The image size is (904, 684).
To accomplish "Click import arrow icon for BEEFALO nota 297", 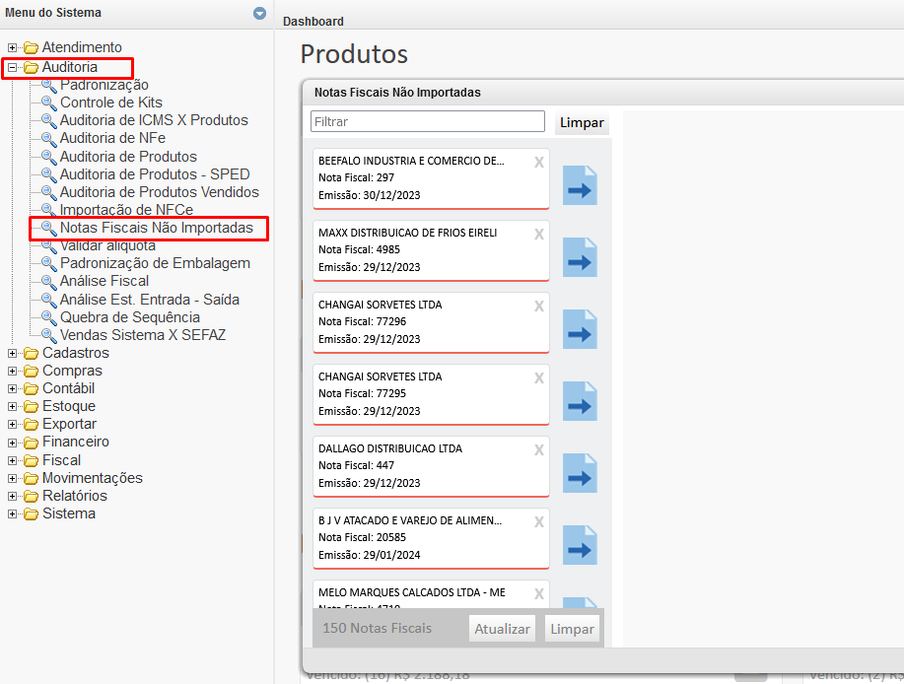I will click(x=580, y=185).
